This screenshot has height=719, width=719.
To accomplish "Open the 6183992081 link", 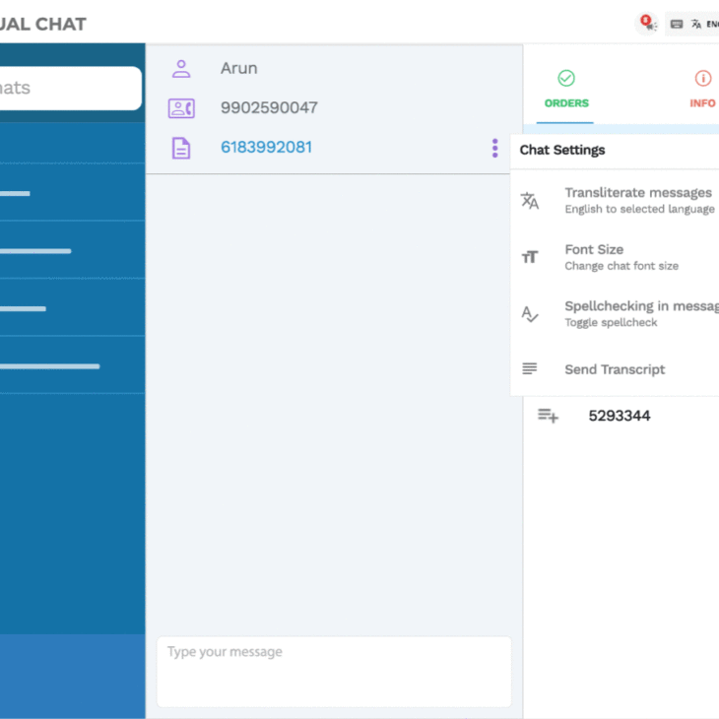I will (x=266, y=147).
